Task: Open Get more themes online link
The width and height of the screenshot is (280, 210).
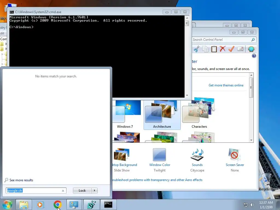Action: coord(226,85)
